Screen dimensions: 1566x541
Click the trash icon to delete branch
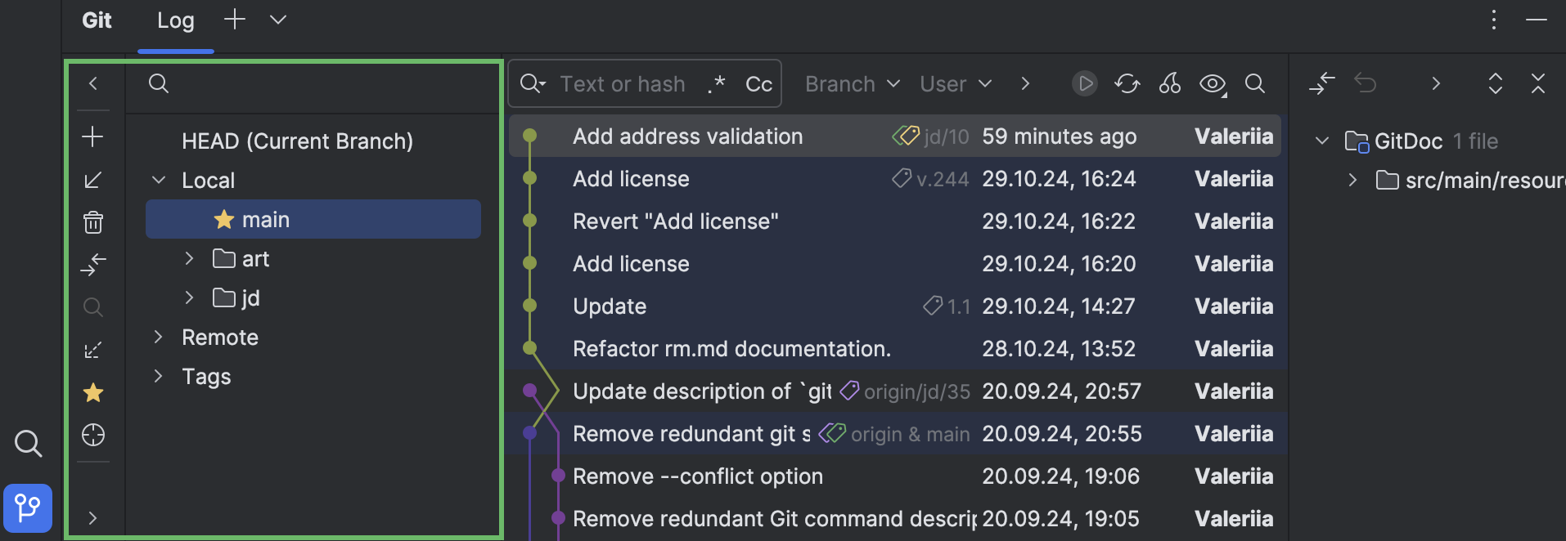(93, 221)
